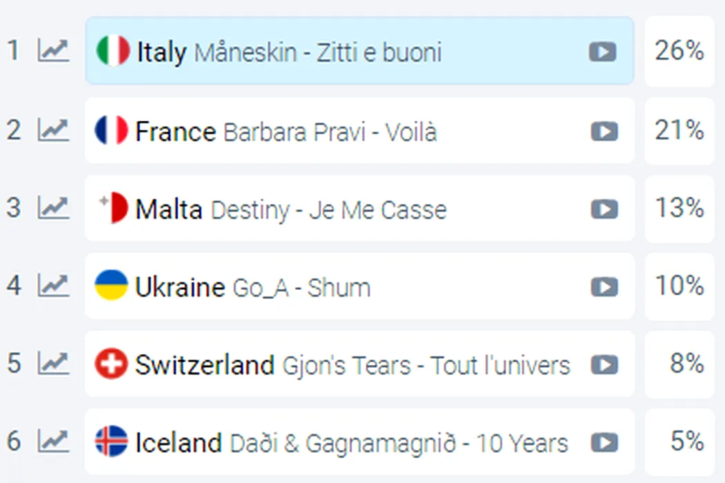This screenshot has height=483, width=725.
Task: Open the trend chart icon for Italy
Action: (x=54, y=50)
